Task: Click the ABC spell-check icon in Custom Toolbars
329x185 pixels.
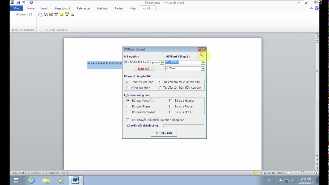Action: (56, 15)
